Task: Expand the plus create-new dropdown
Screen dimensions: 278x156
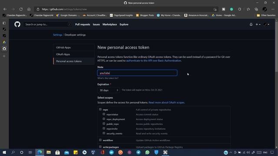Action: (258, 24)
